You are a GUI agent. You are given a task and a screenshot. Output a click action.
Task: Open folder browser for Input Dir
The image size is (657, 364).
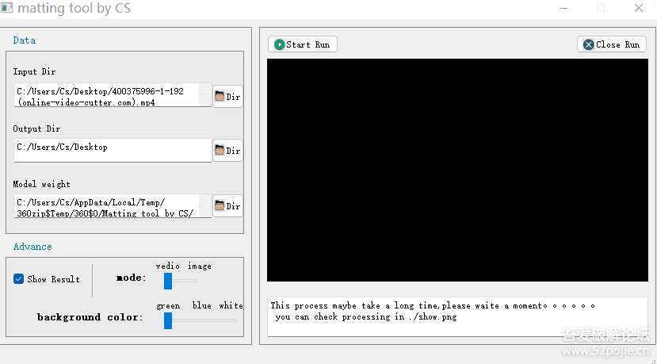point(227,97)
